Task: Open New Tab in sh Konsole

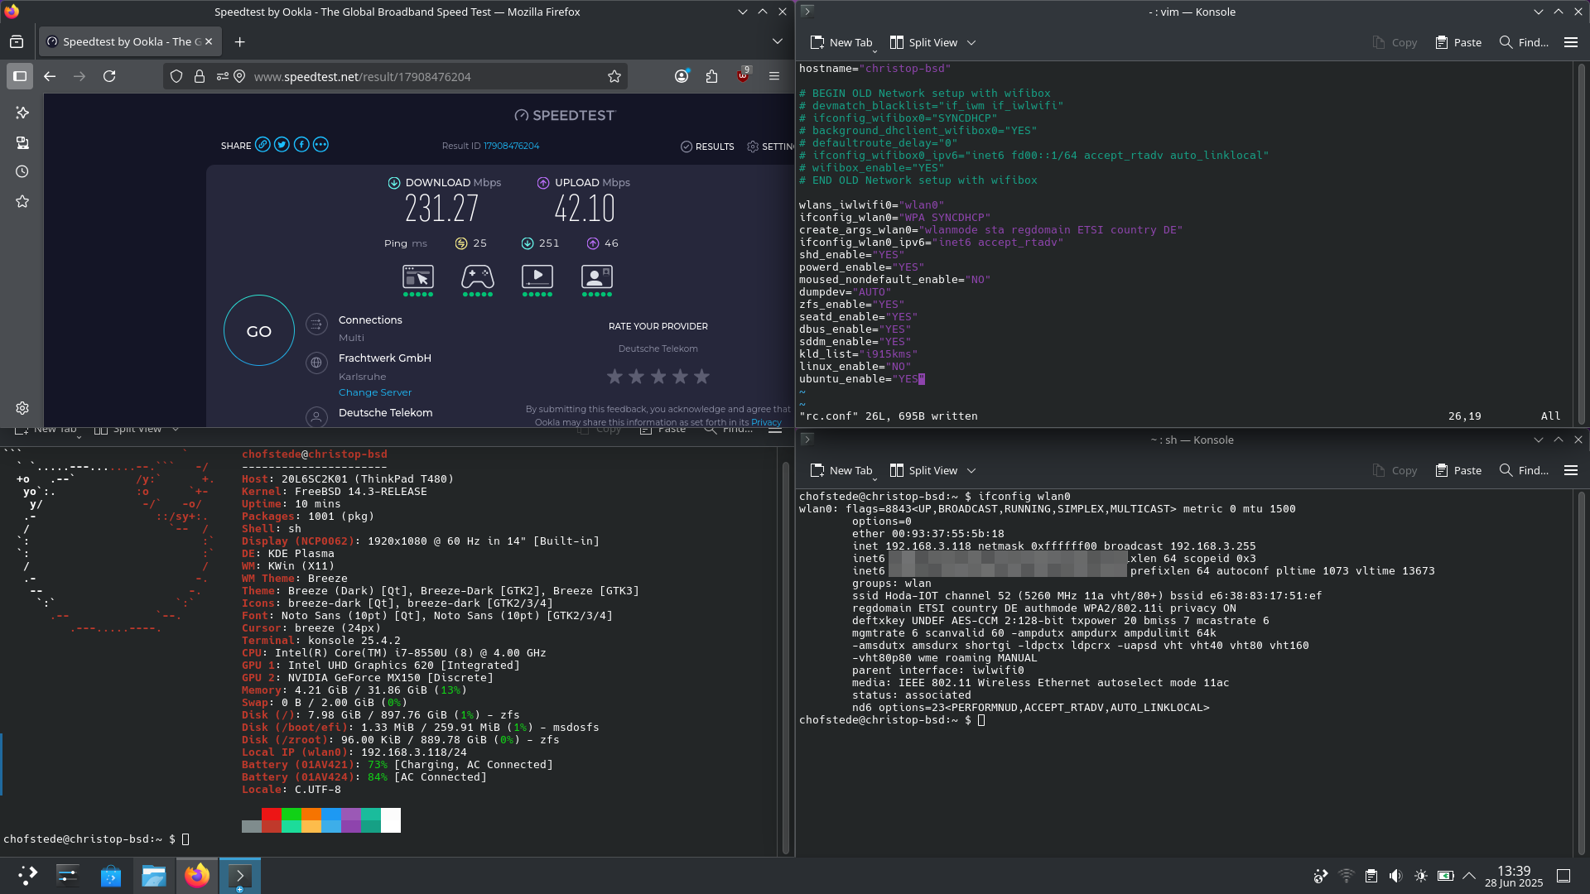Action: pyautogui.click(x=841, y=470)
